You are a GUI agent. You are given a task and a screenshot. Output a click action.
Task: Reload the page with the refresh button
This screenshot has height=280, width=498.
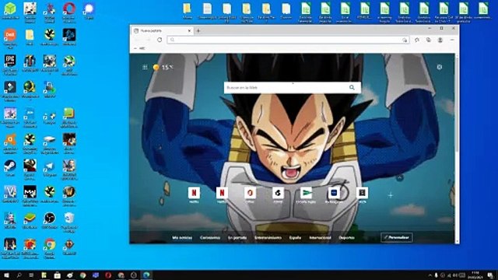160,40
